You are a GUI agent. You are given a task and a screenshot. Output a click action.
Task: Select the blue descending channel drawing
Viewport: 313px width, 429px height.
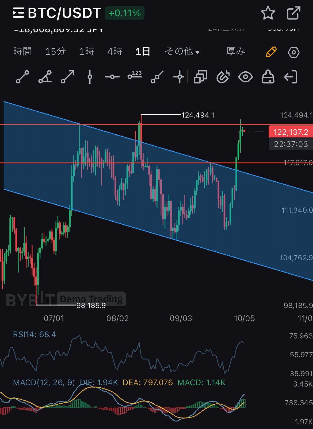click(158, 191)
